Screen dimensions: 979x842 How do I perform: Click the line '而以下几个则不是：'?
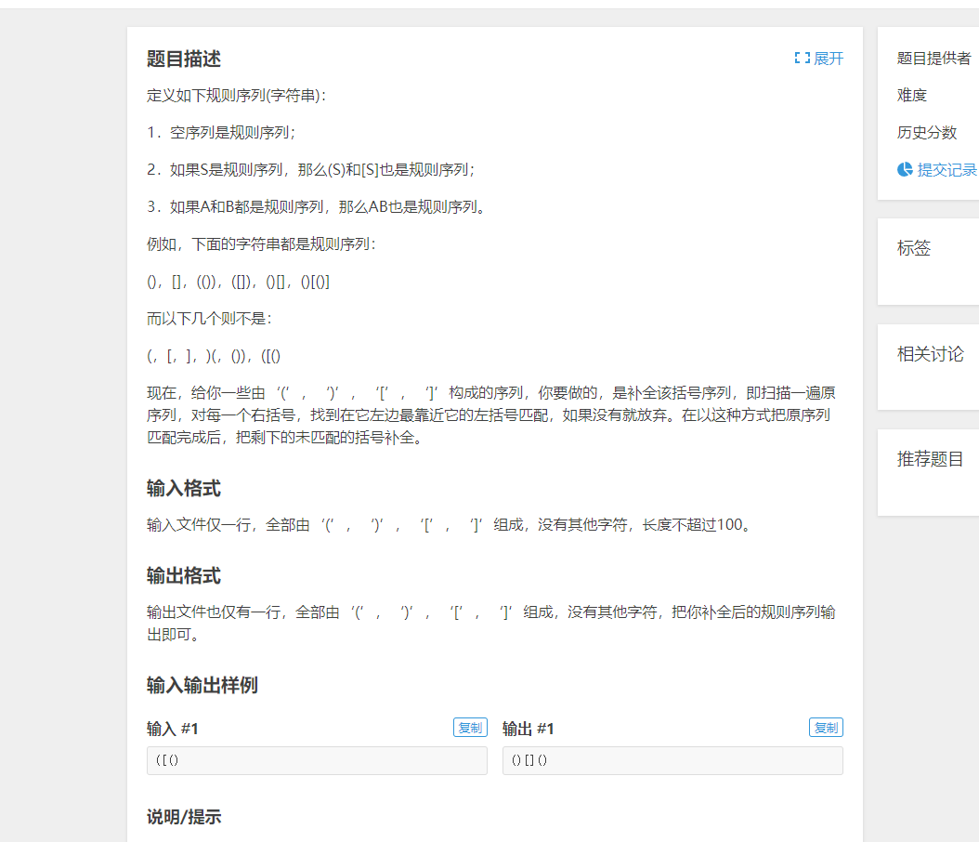[210, 319]
